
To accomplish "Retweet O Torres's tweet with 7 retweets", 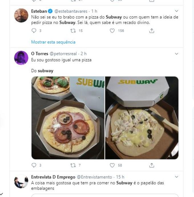I will [x=73, y=165].
